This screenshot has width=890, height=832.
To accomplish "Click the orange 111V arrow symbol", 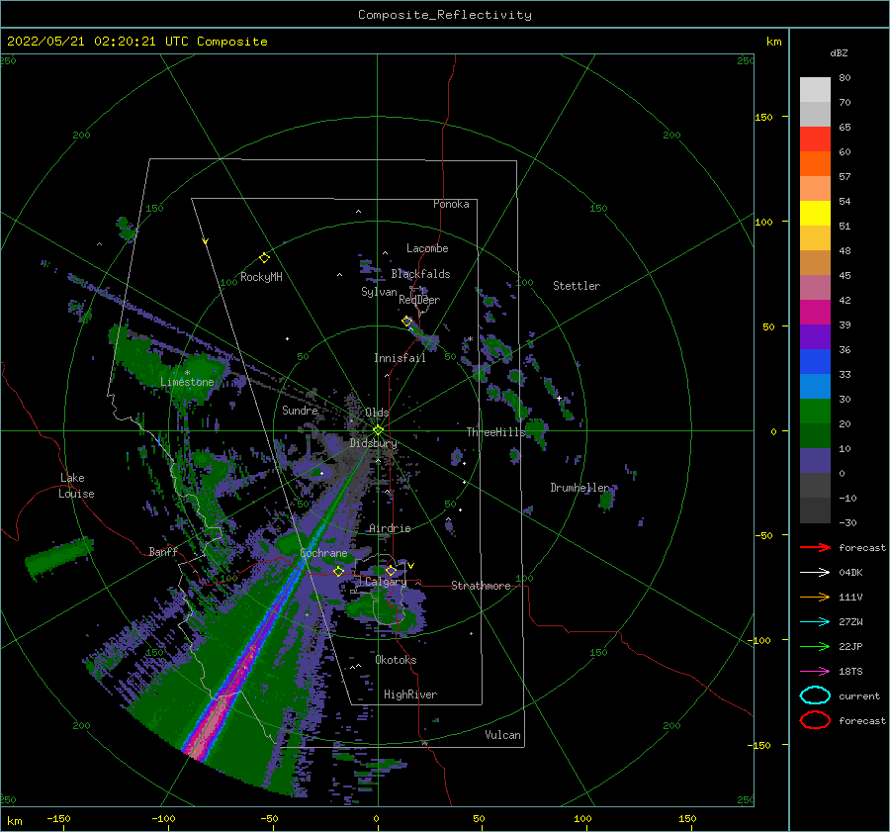I will point(815,597).
